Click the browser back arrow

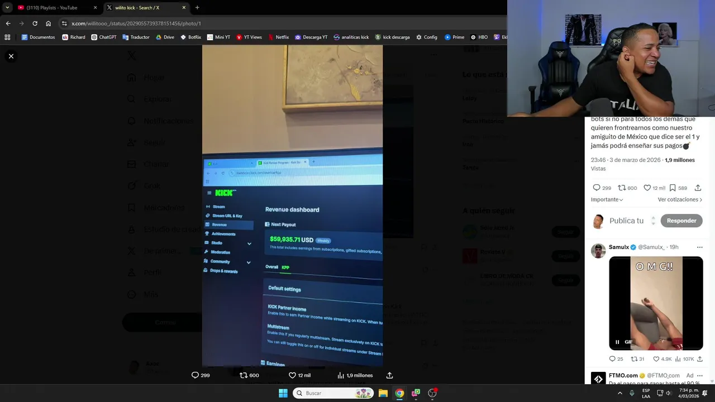click(x=8, y=23)
